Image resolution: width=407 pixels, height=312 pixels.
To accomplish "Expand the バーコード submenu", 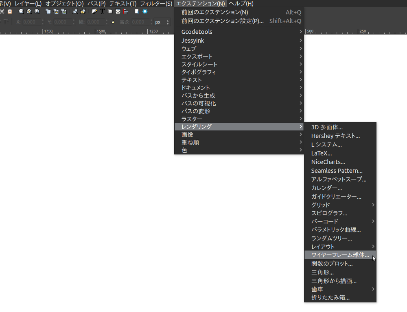I will point(340,221).
